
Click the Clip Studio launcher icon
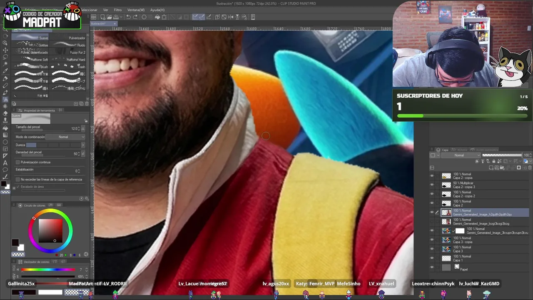pyautogui.click(x=94, y=17)
